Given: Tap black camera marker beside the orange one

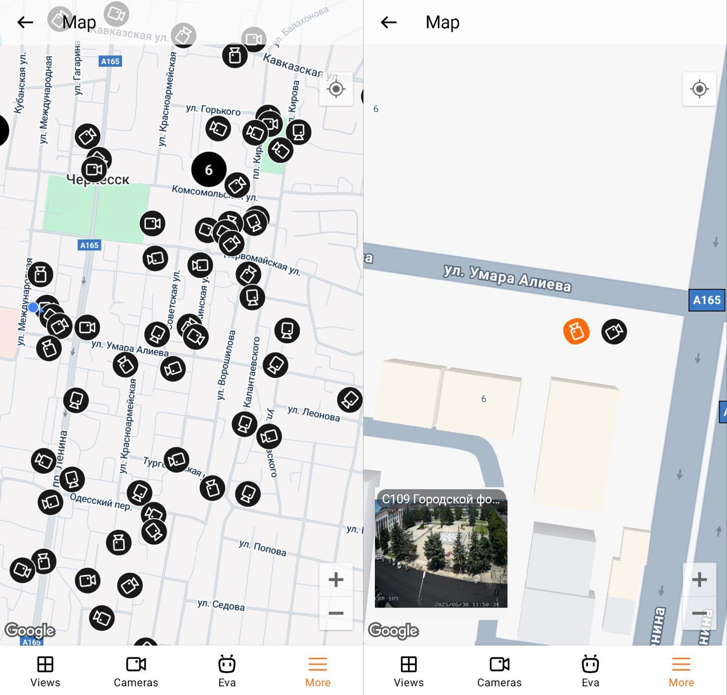Looking at the screenshot, I should (614, 331).
